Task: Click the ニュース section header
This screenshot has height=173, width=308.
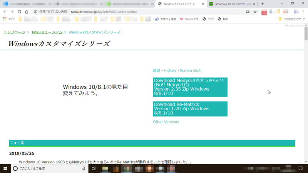Action: click(x=152, y=143)
